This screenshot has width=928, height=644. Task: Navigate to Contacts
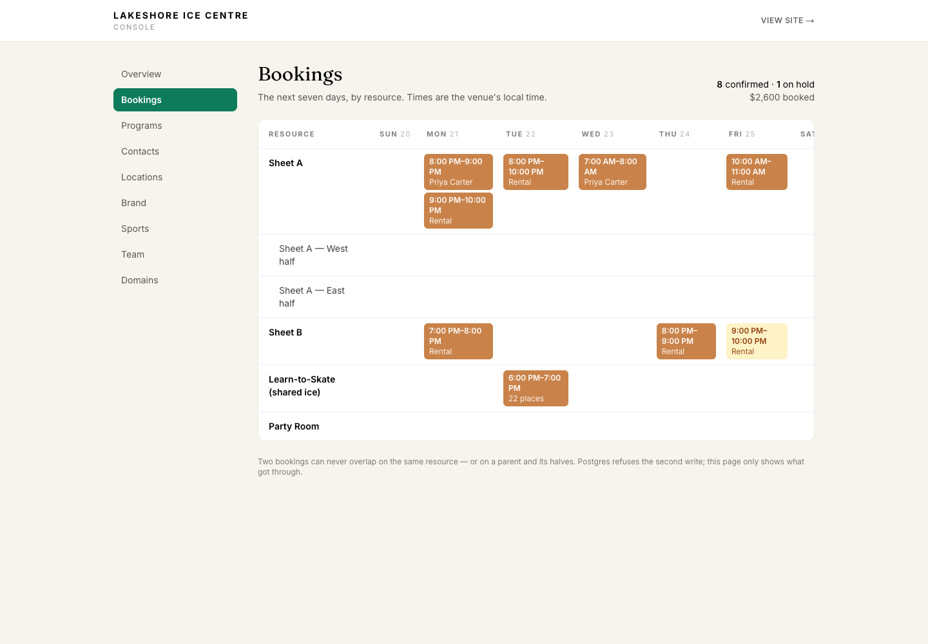click(175, 151)
